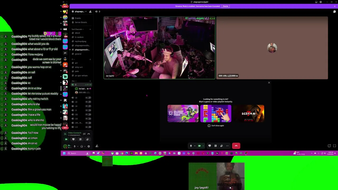
Task: Collapse the Text Channels category
Action: [x=77, y=29]
